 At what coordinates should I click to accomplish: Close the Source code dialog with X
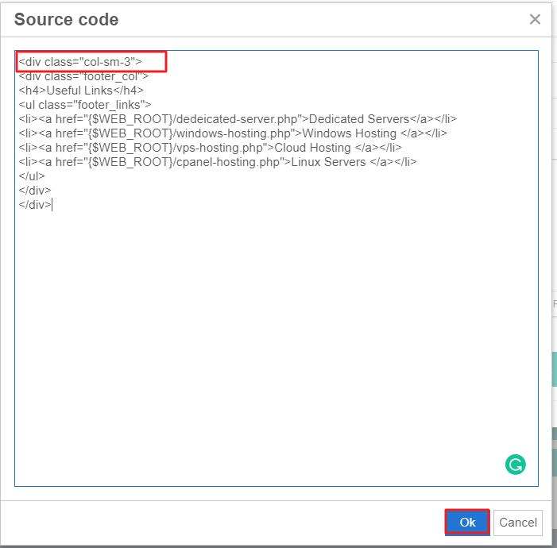pos(535,20)
